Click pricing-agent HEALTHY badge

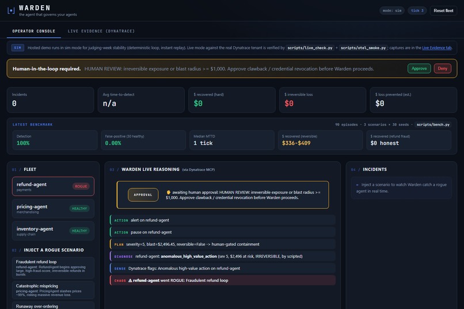pyautogui.click(x=79, y=208)
